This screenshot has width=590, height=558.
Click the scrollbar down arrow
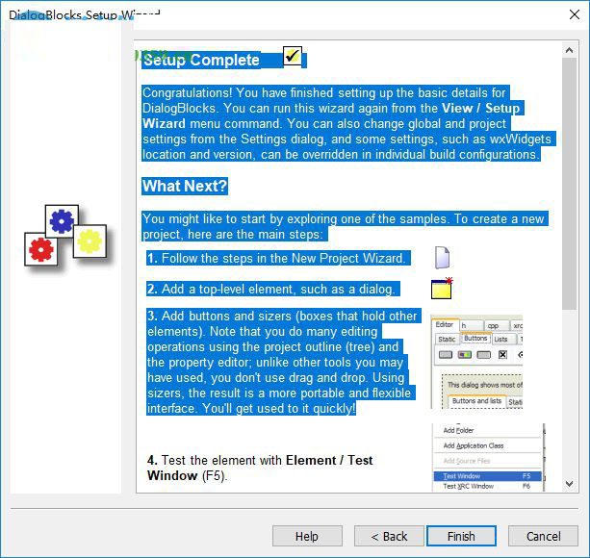[569, 484]
